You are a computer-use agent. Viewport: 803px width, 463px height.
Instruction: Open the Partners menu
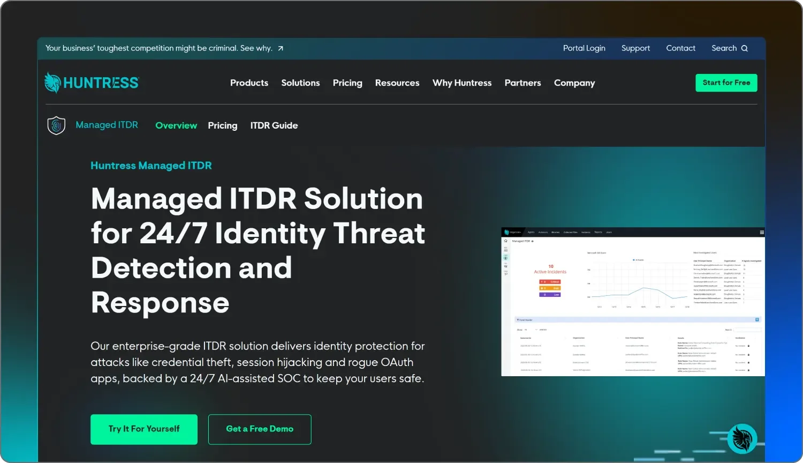[522, 83]
